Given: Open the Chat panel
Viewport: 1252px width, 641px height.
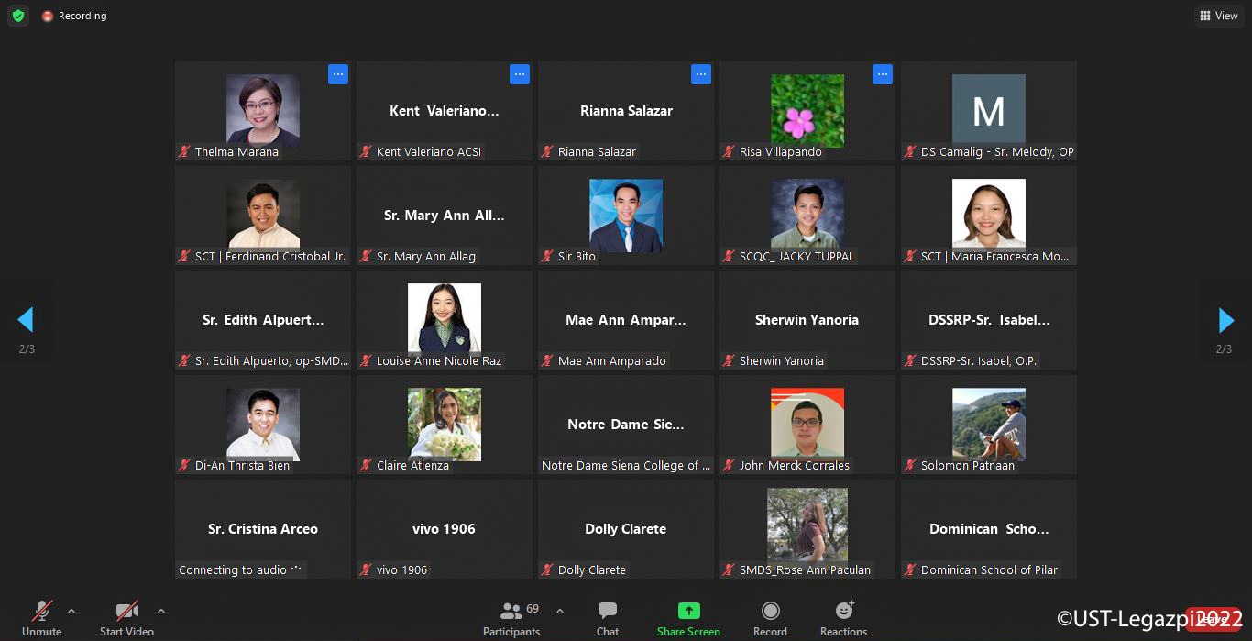Looking at the screenshot, I should click(607, 617).
